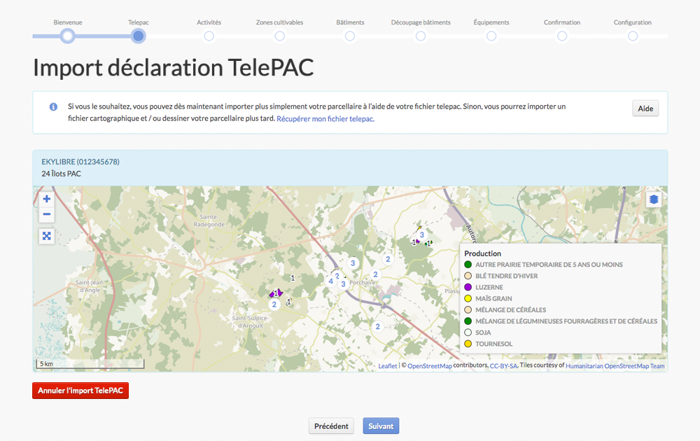Click the purple Luzerne legend swatch
The height and width of the screenshot is (441, 700).
tap(468, 287)
